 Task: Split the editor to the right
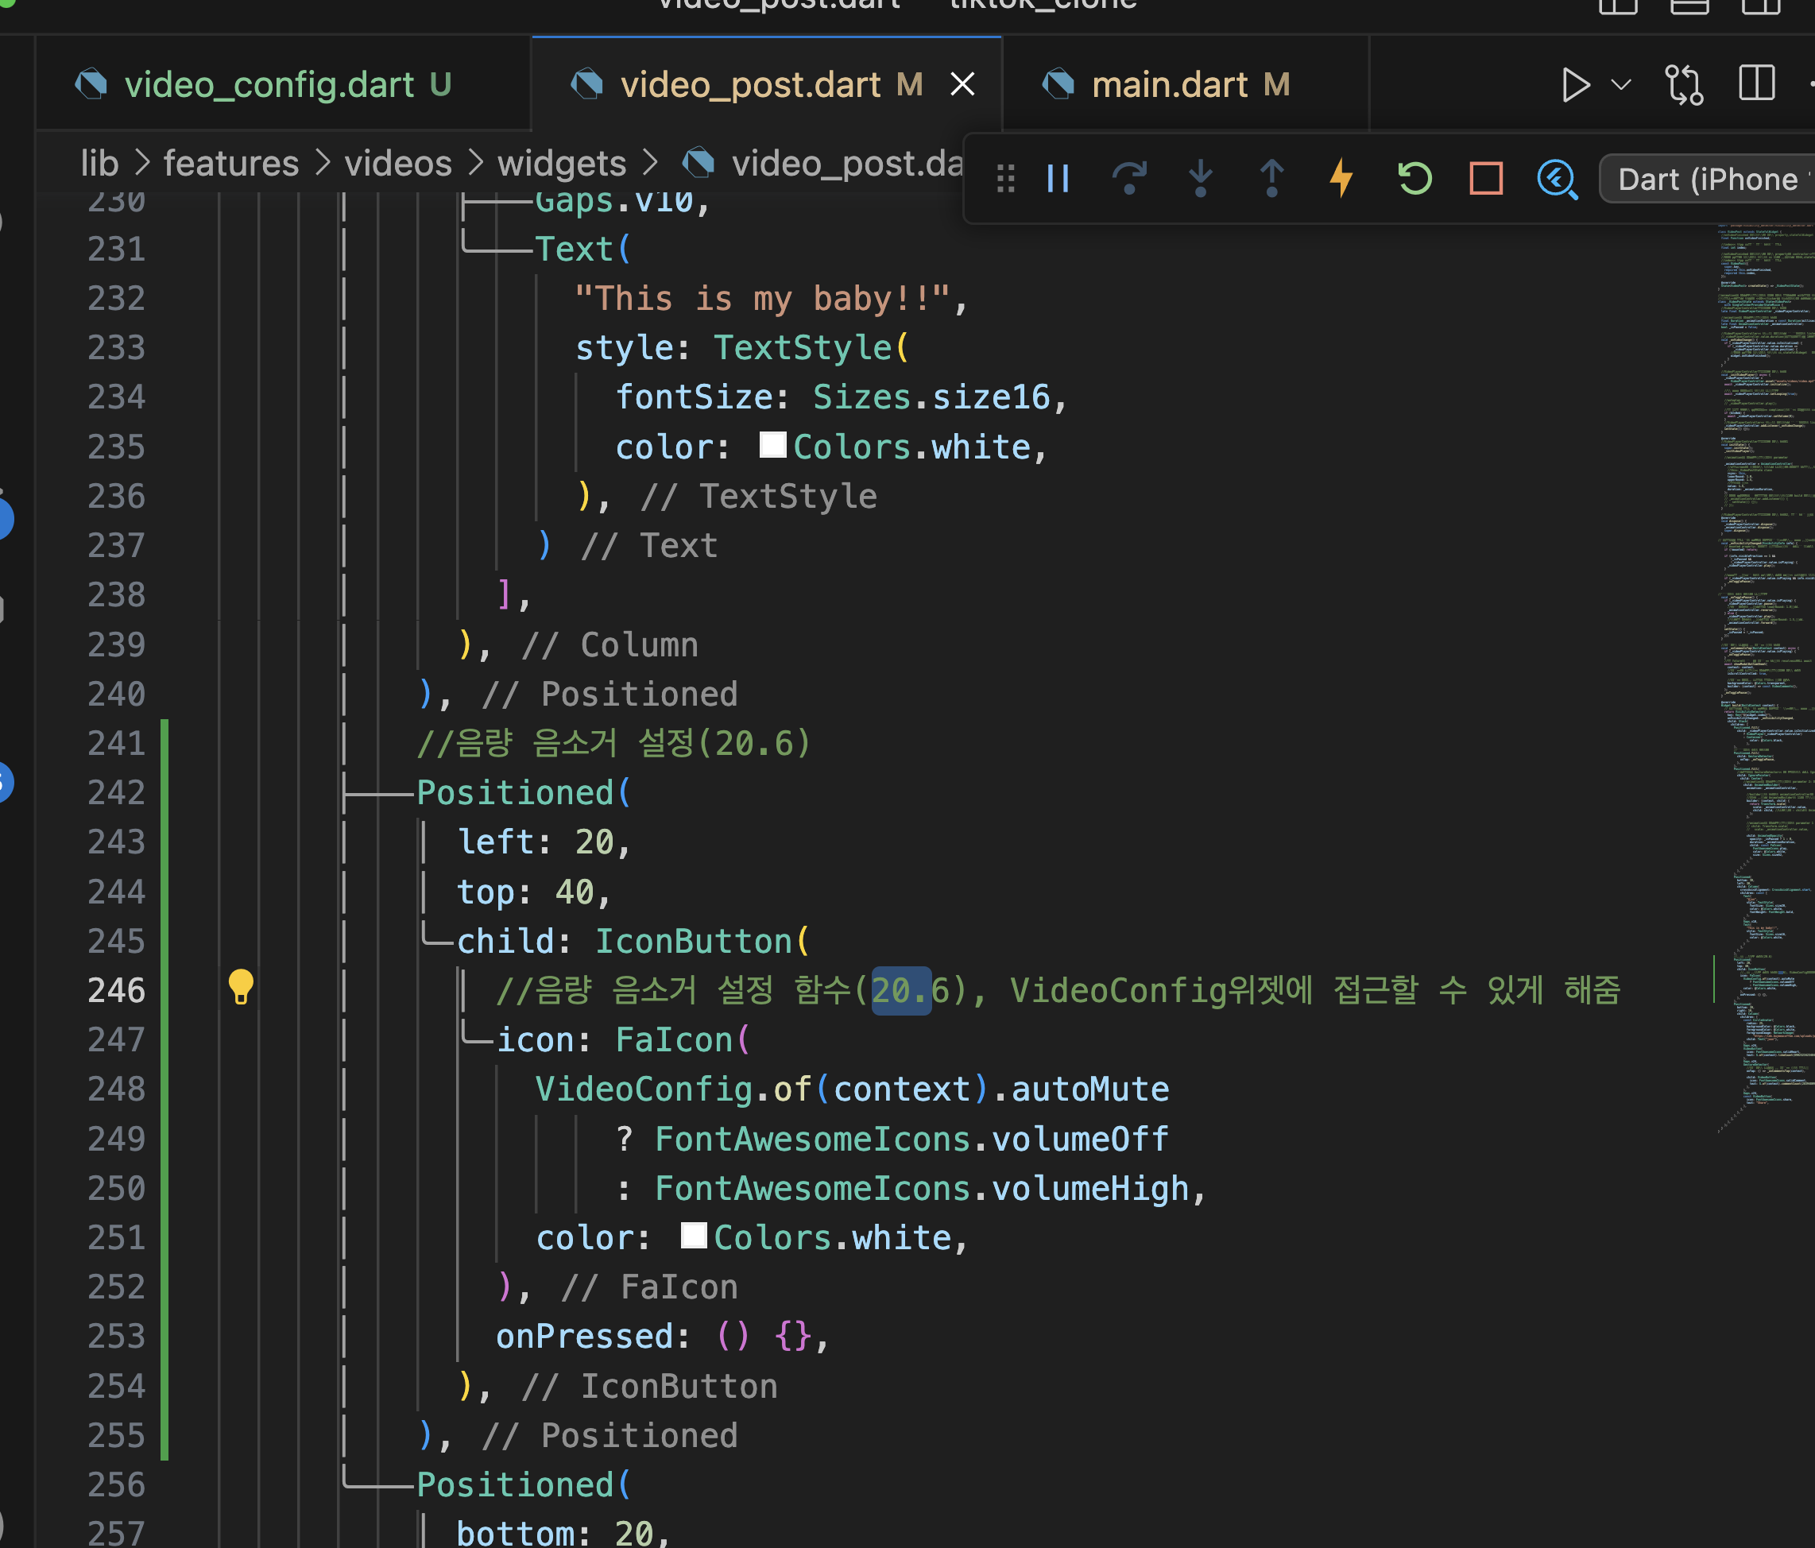(x=1756, y=85)
